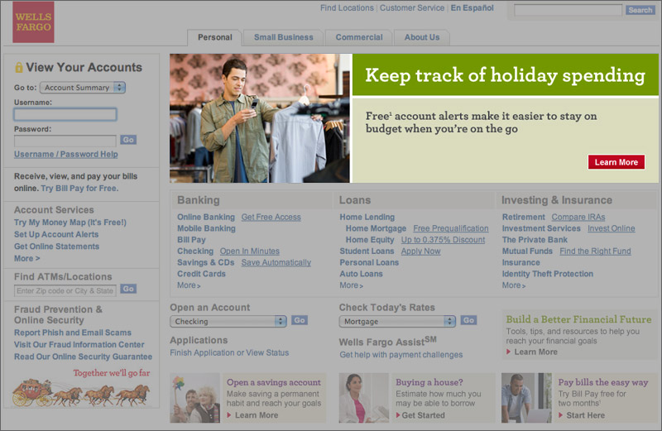The width and height of the screenshot is (662, 431).
Task: Open the Customer Service link
Action: [x=412, y=8]
